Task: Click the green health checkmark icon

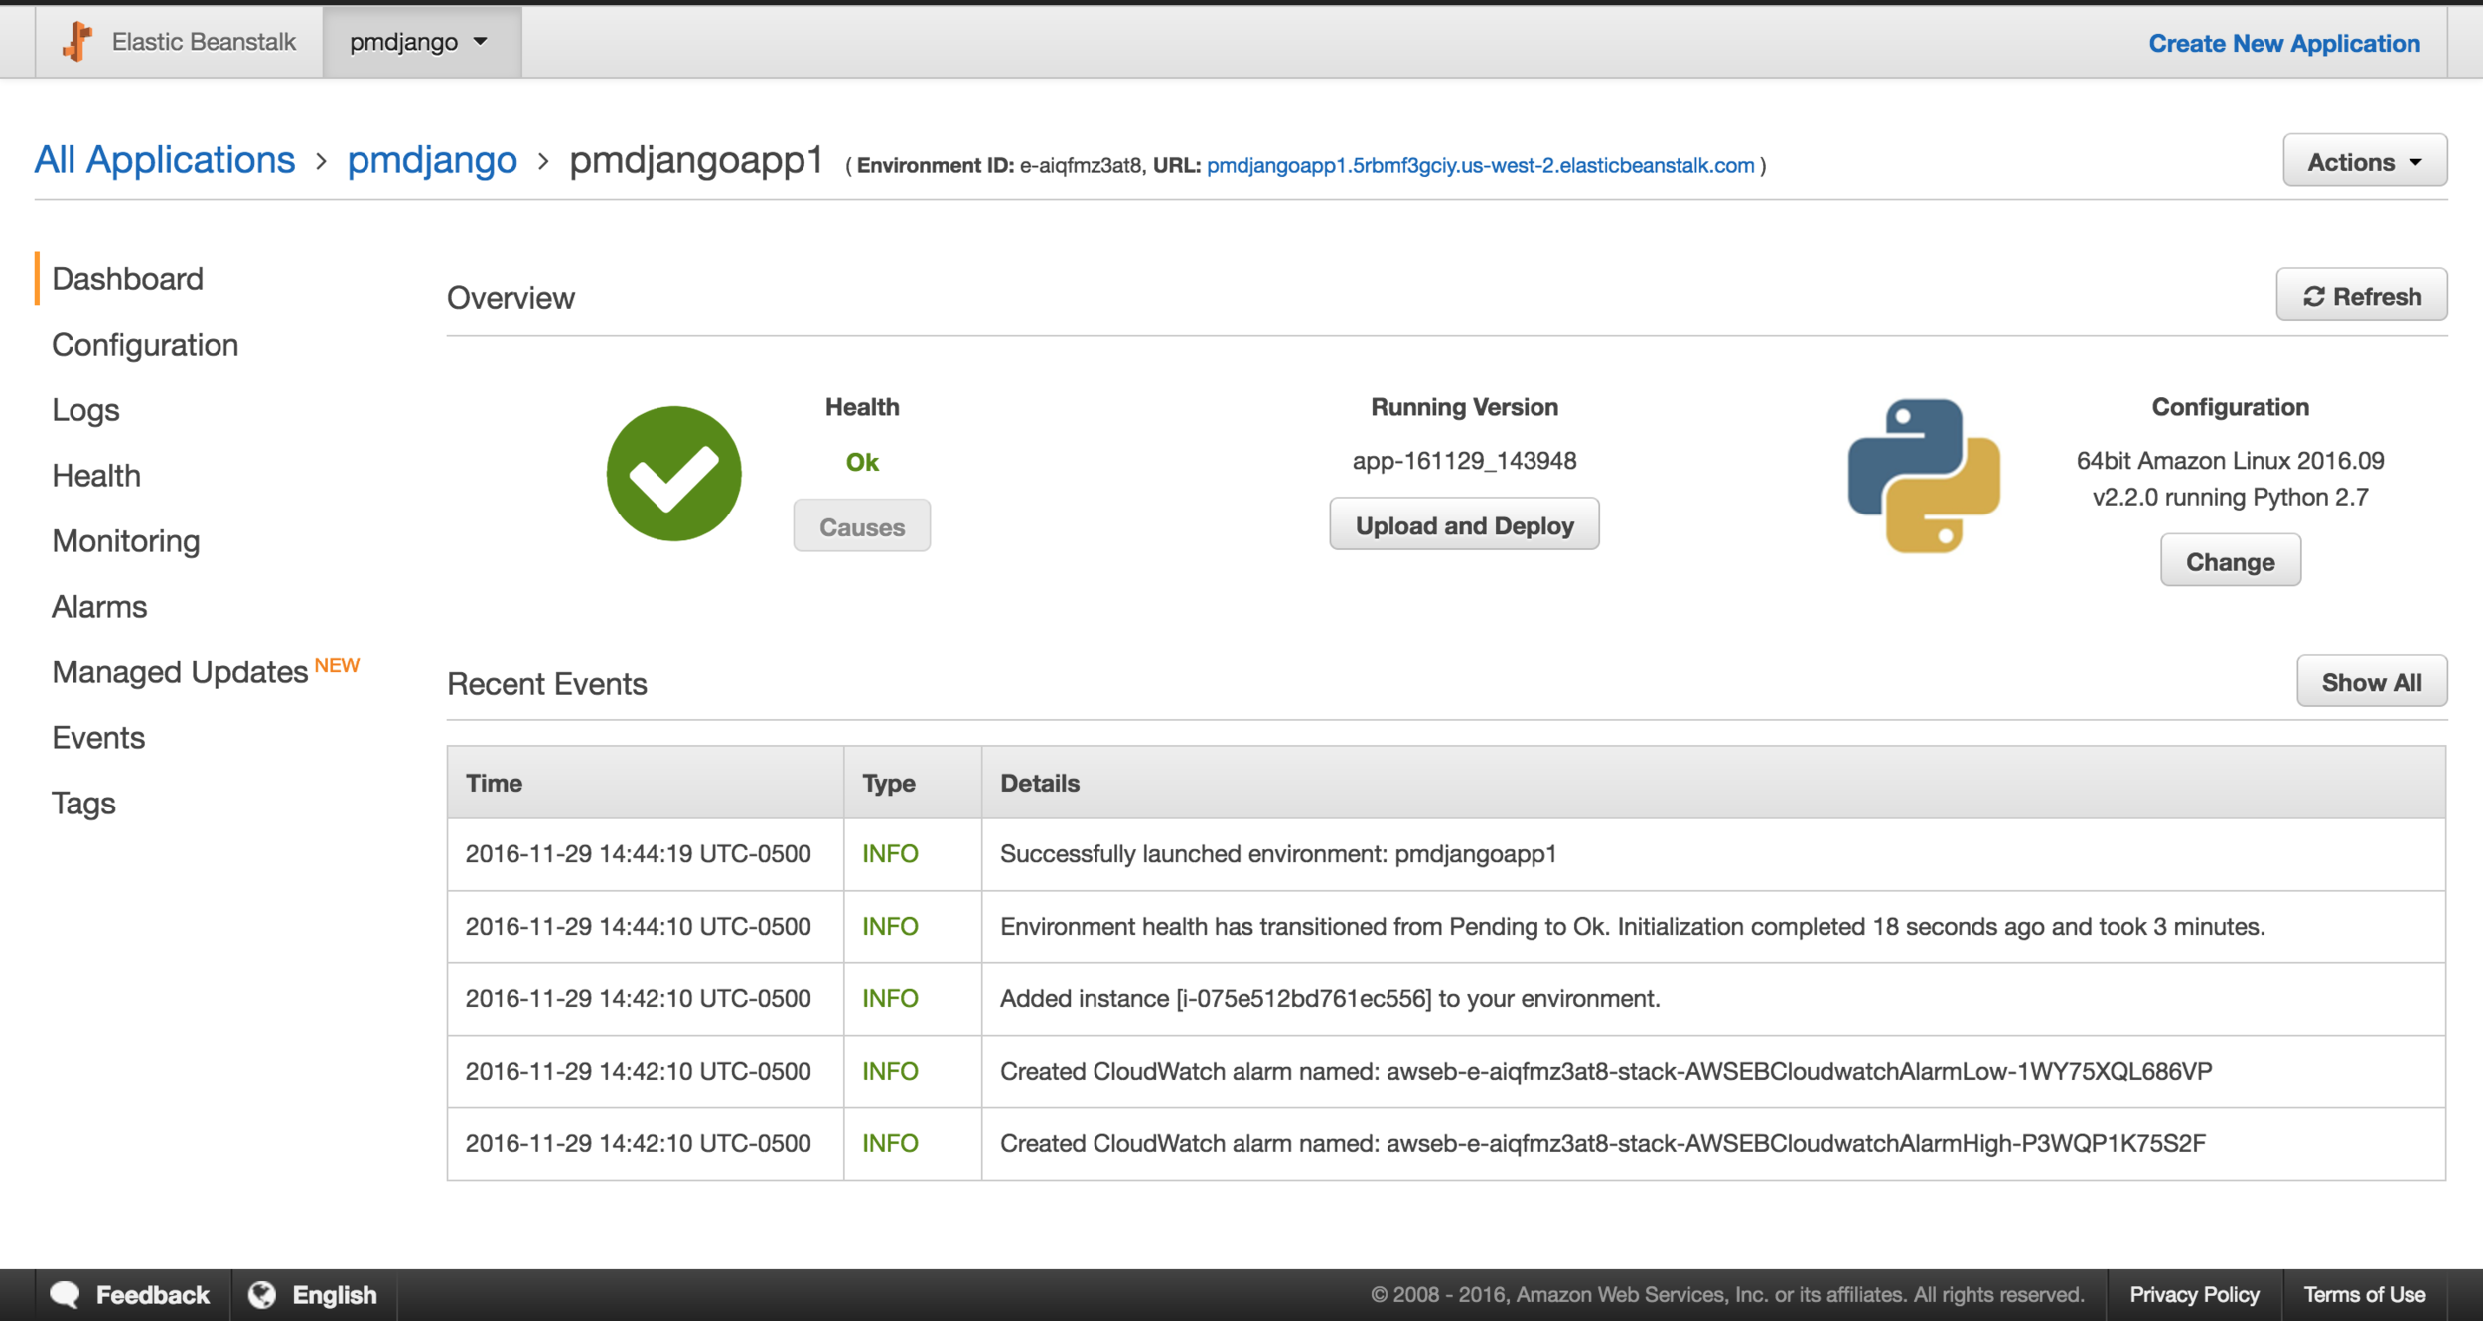Action: click(673, 474)
